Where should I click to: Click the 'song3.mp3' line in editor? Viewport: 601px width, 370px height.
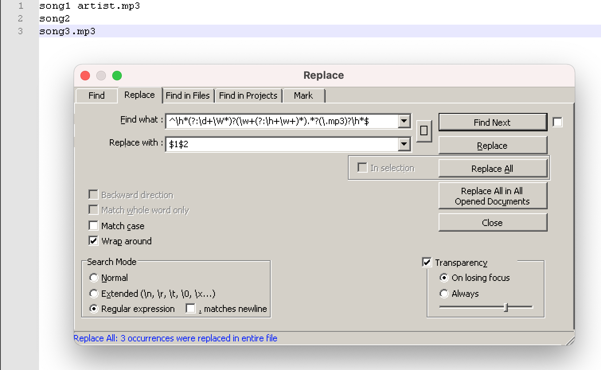pos(67,31)
